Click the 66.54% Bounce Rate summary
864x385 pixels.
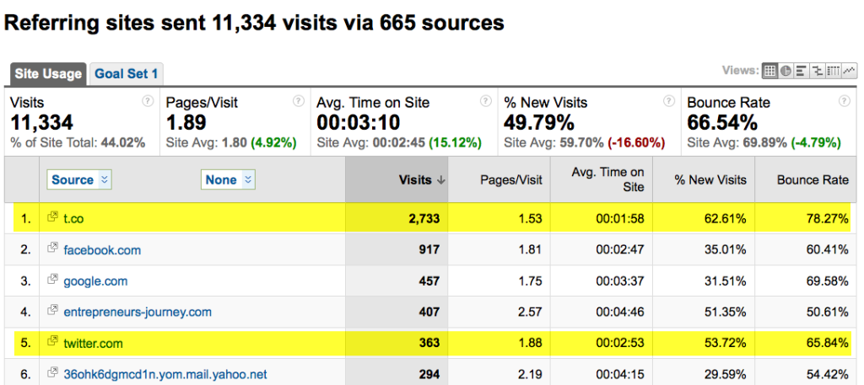point(722,122)
